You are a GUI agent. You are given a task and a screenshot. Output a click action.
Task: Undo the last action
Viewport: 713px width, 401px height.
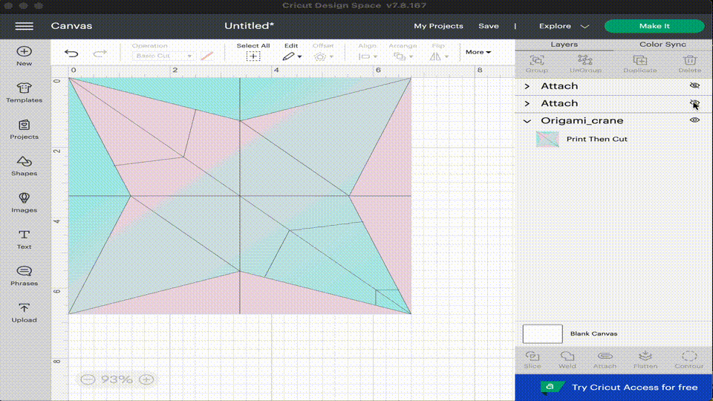(x=71, y=53)
